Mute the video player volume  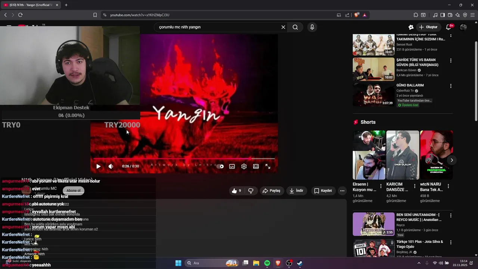coord(111,166)
